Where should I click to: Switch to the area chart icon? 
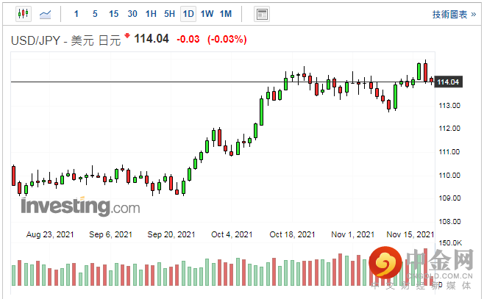(x=46, y=14)
